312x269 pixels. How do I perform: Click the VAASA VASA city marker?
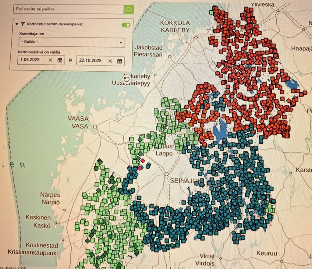(95, 126)
